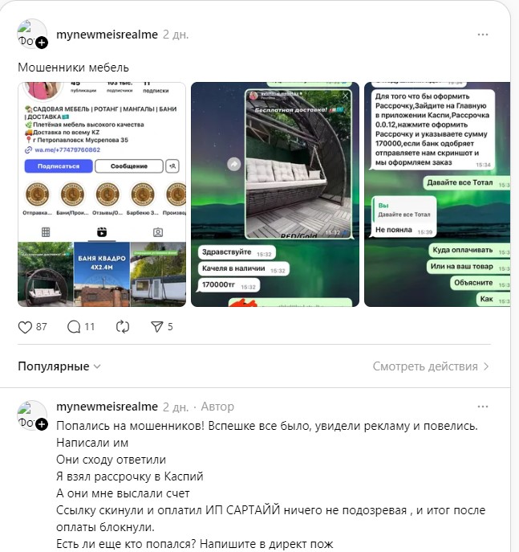Repost using the circular arrows icon
This screenshot has width=519, height=552.
(123, 327)
